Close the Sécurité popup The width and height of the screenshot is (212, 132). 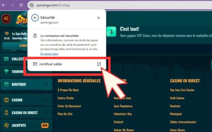point(98,18)
